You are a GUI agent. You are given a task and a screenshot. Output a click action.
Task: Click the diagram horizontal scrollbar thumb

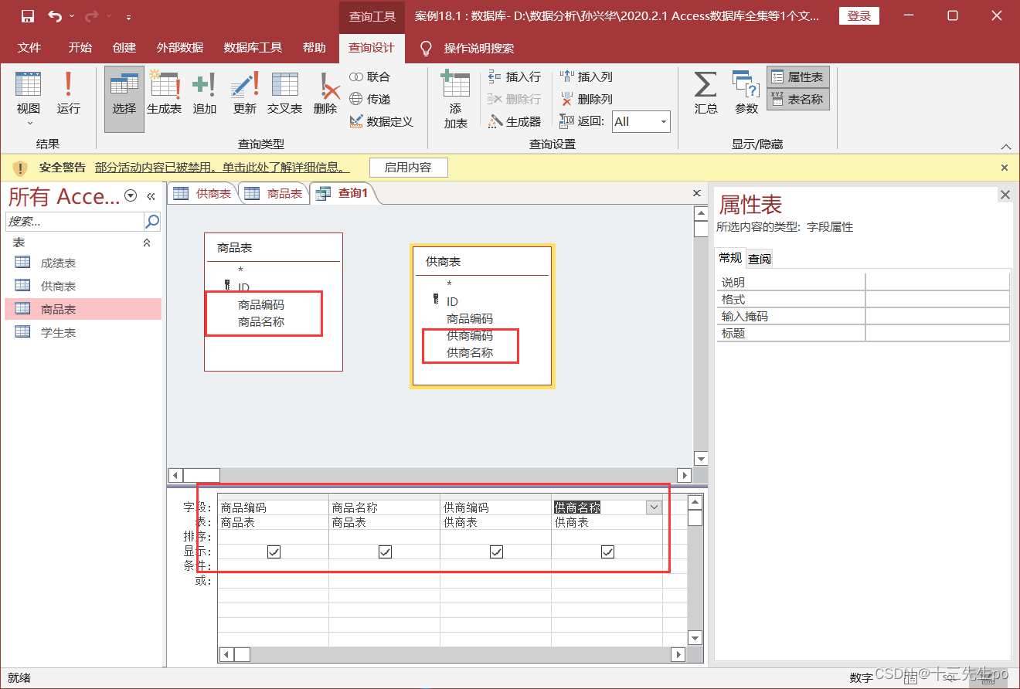coord(201,476)
